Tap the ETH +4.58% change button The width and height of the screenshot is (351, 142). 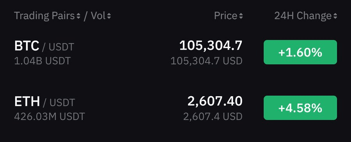point(300,108)
